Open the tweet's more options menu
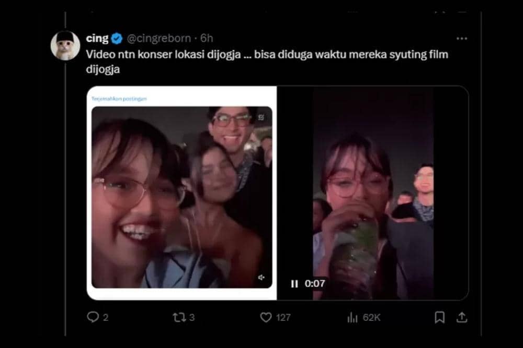523x348 pixels. pos(461,39)
